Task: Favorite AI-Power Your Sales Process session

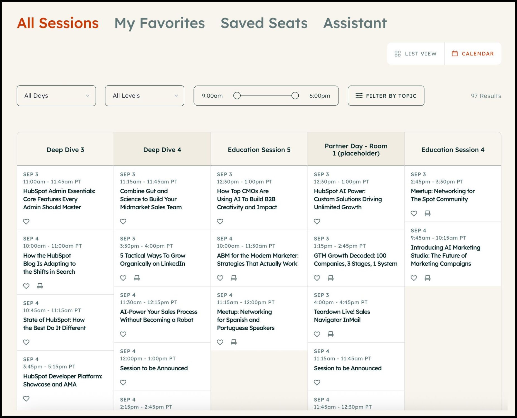Action: (x=123, y=334)
